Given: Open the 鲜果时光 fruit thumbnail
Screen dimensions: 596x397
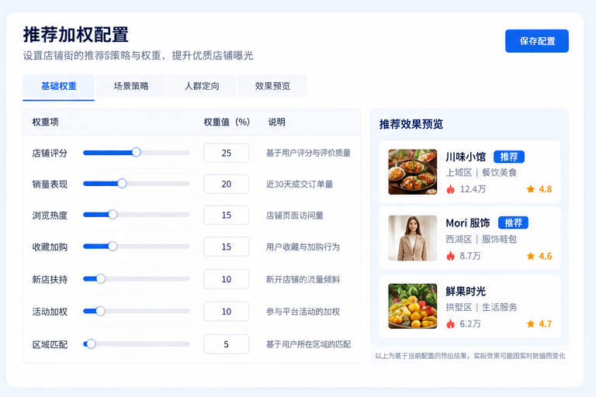Looking at the screenshot, I should coord(412,306).
